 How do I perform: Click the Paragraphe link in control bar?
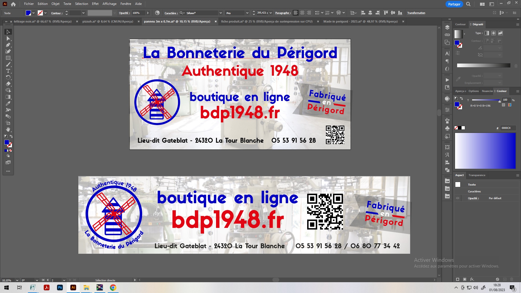point(283,13)
